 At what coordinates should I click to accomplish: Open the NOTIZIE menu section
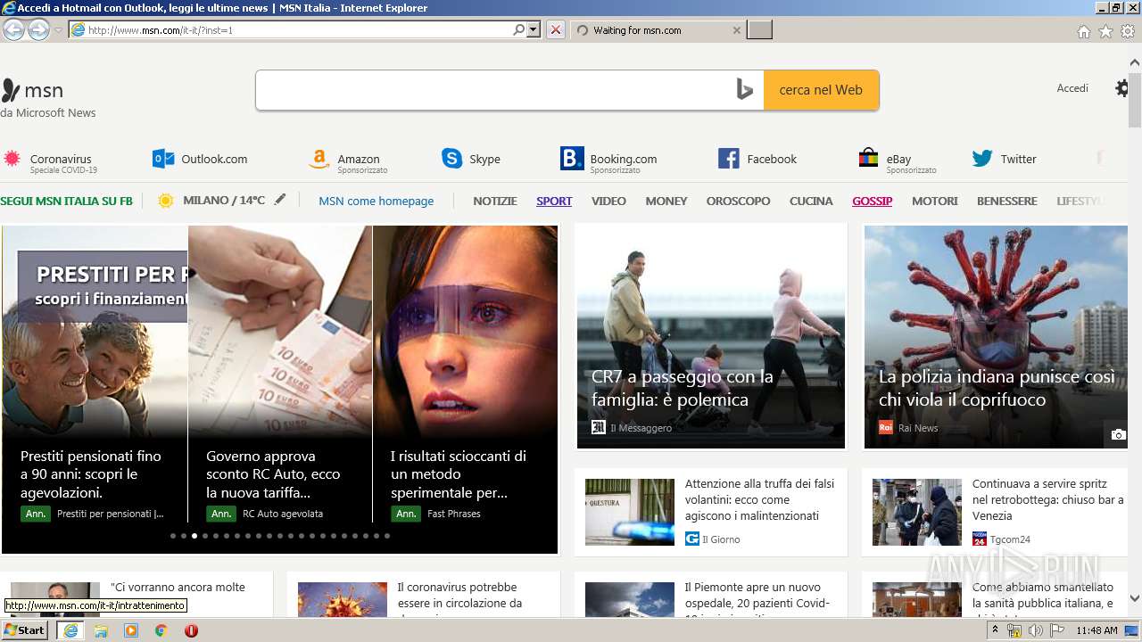[495, 202]
